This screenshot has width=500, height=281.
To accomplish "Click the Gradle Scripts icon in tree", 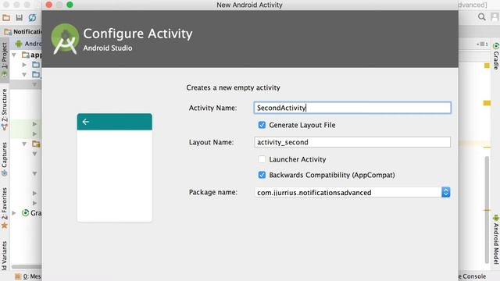I will pos(26,212).
